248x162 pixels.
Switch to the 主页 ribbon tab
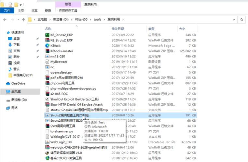(x=21, y=11)
